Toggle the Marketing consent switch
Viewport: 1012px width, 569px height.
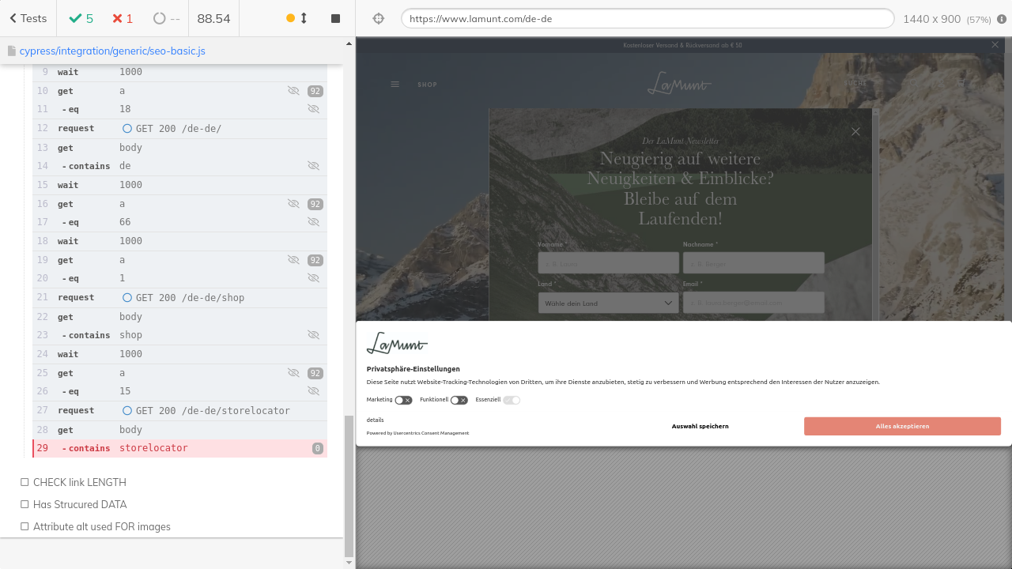[x=403, y=400]
